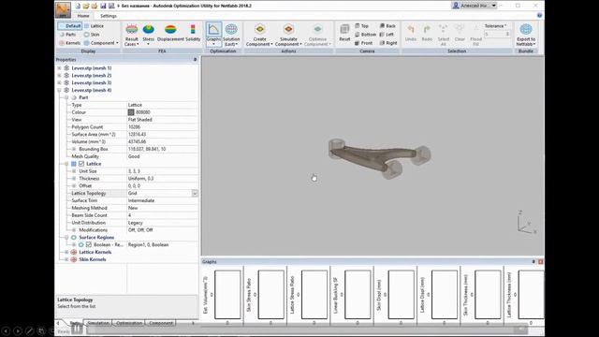Toggle the Graphs panel button
The image size is (599, 337).
pyautogui.click(x=213, y=35)
